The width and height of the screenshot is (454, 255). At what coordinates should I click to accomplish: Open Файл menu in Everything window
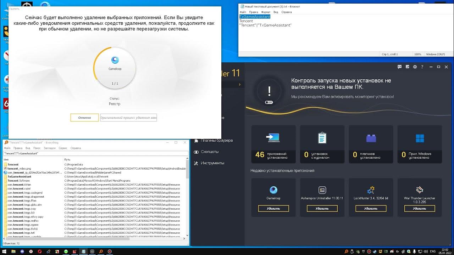click(7, 148)
